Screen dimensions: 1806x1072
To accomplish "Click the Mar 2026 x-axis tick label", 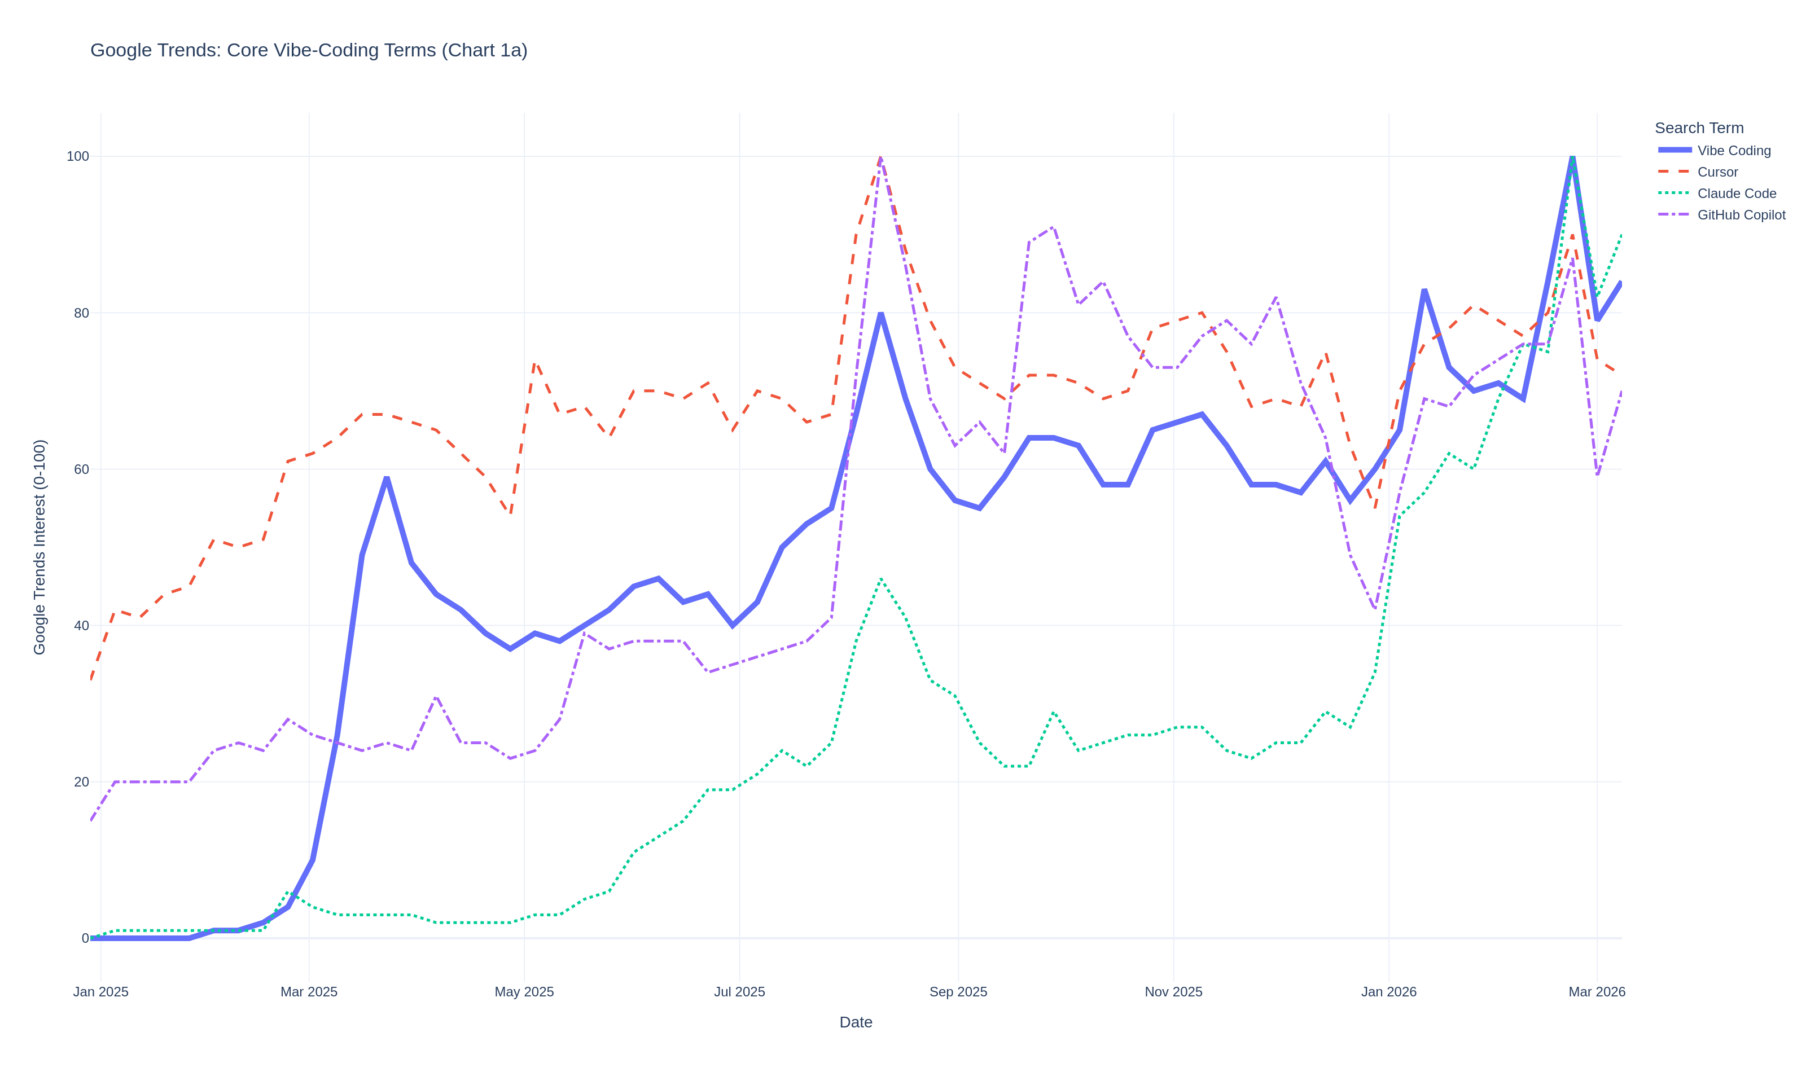I will coord(1597,992).
